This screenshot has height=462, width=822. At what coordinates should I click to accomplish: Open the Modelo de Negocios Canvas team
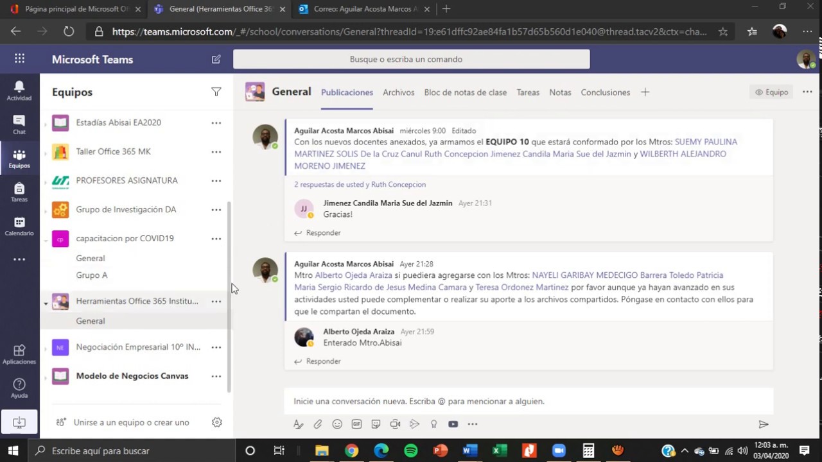tap(132, 376)
